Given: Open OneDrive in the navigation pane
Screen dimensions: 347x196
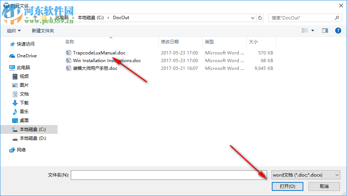Looking at the screenshot, I should tap(27, 56).
